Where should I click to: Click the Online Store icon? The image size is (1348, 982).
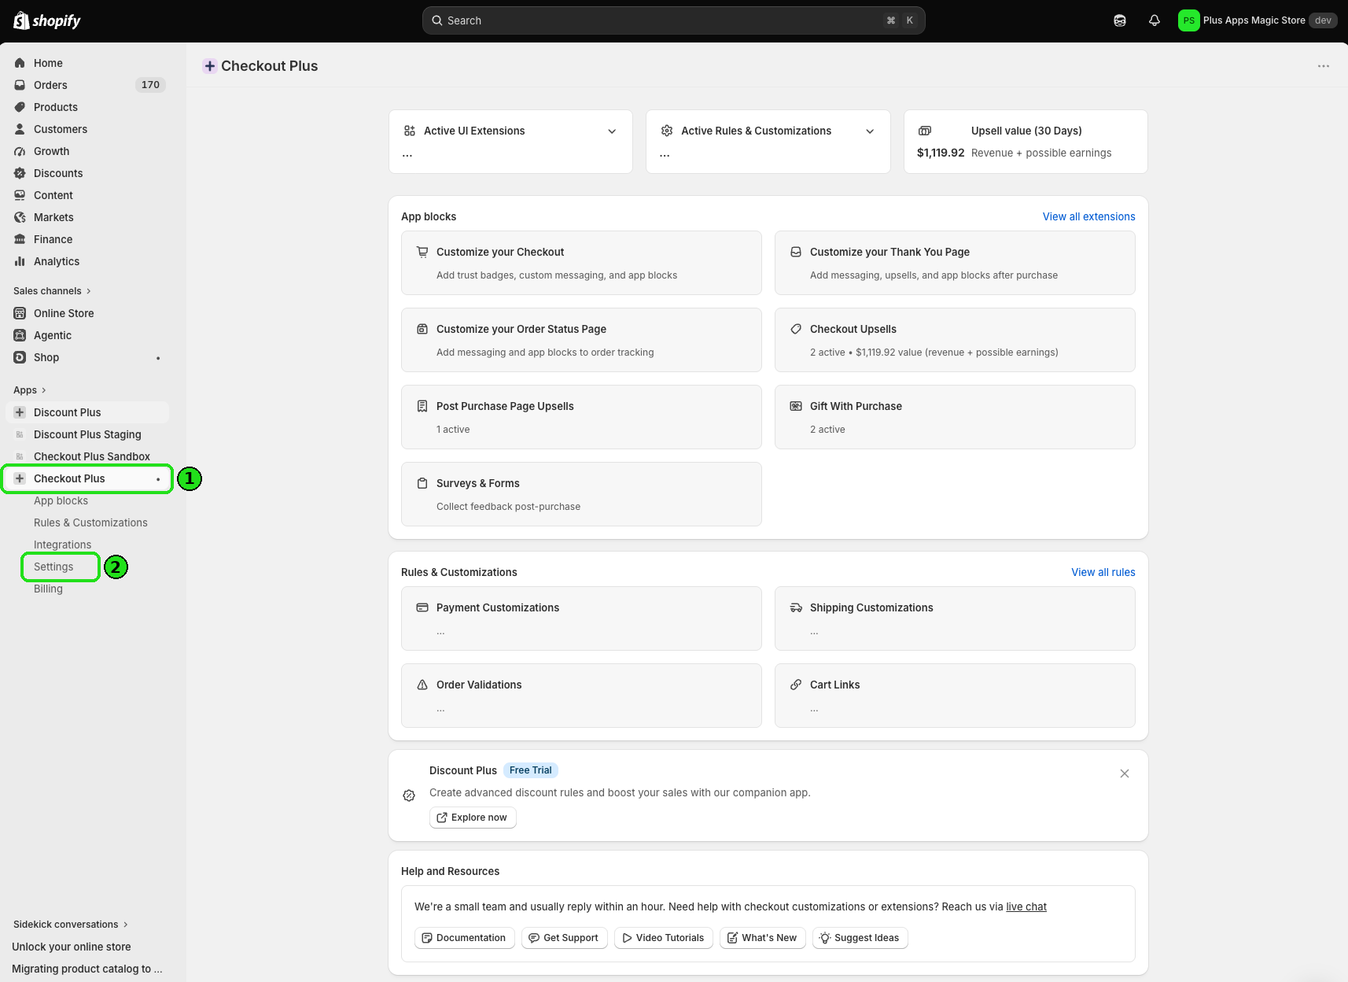[x=20, y=313]
